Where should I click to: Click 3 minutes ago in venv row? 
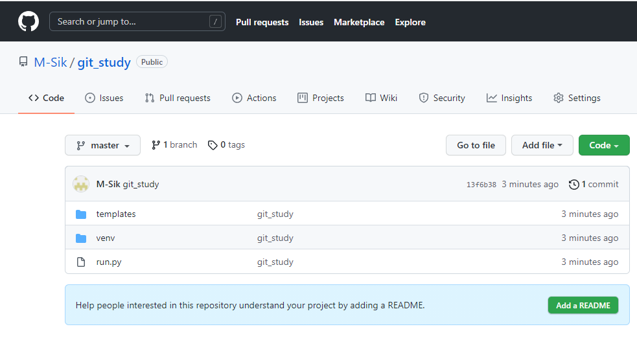(590, 238)
